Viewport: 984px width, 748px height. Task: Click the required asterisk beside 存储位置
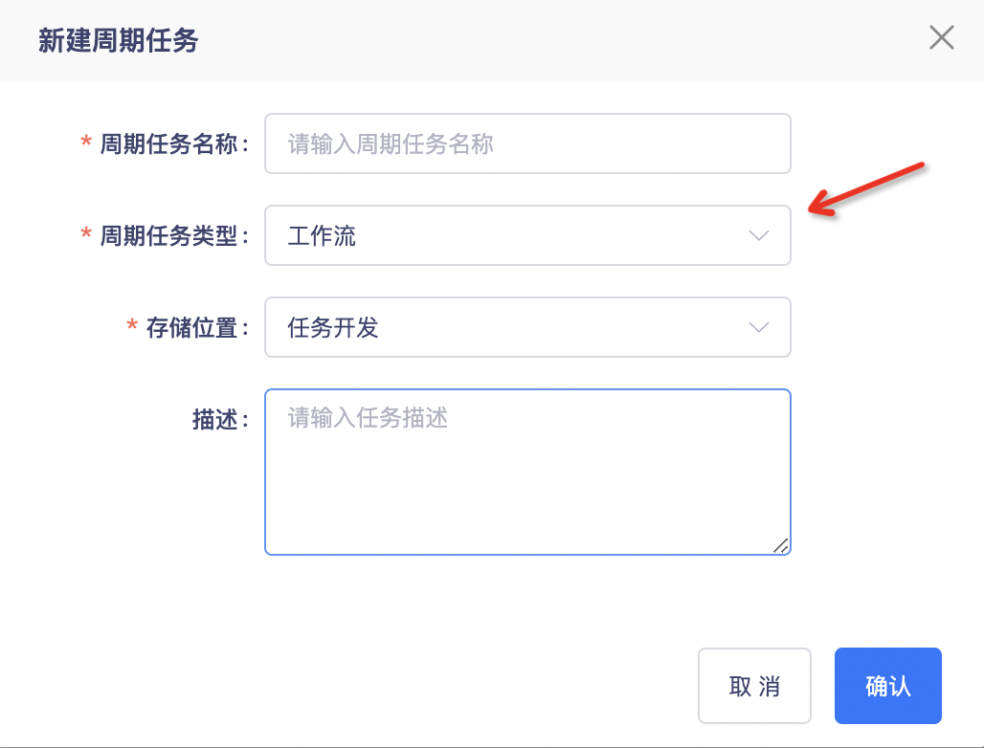(132, 327)
